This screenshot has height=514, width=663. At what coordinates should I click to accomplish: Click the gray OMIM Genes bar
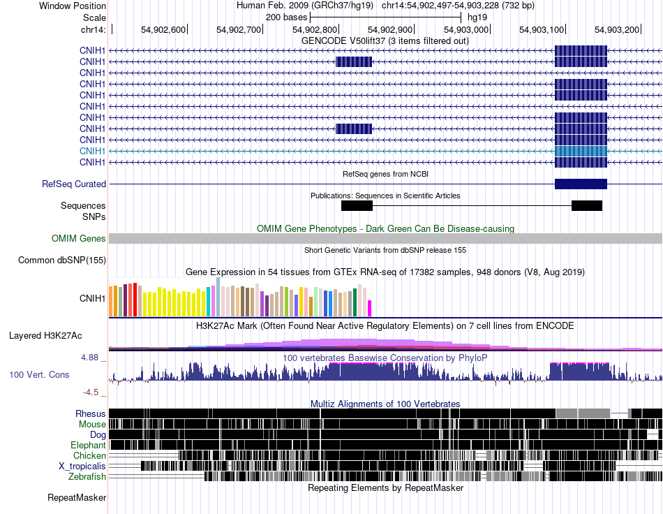[385, 239]
